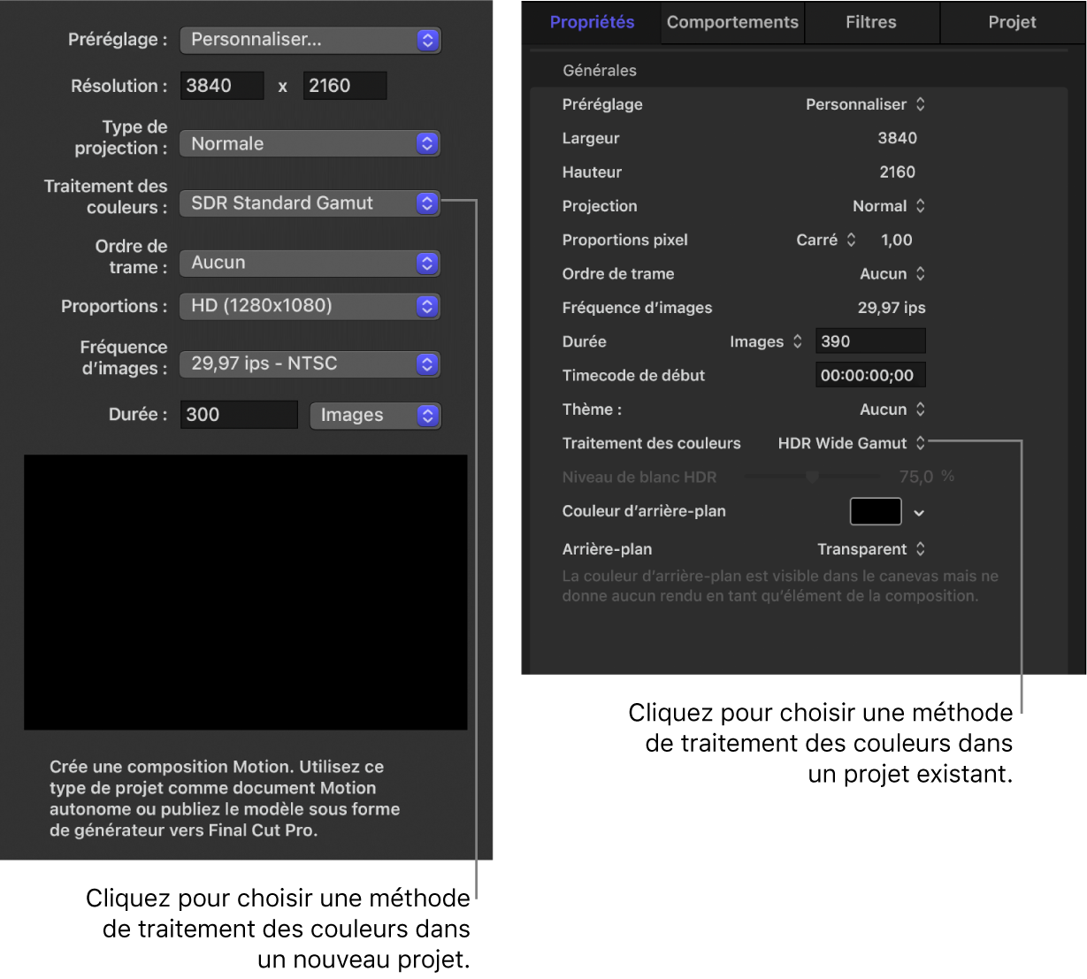
Task: Open the Ordre de trame popup showing Aucun
Action: click(x=310, y=263)
